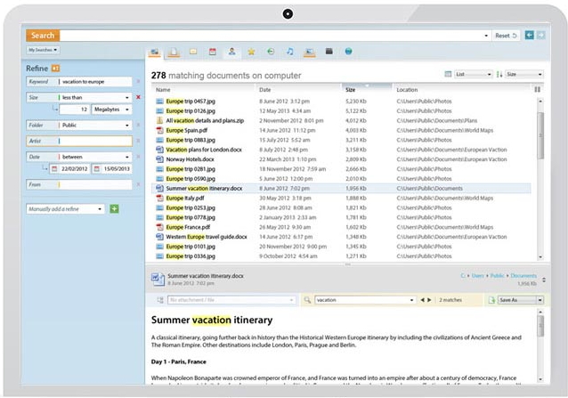The width and height of the screenshot is (568, 398).
Task: Remove the Artist refine filter
Action: pyautogui.click(x=138, y=141)
